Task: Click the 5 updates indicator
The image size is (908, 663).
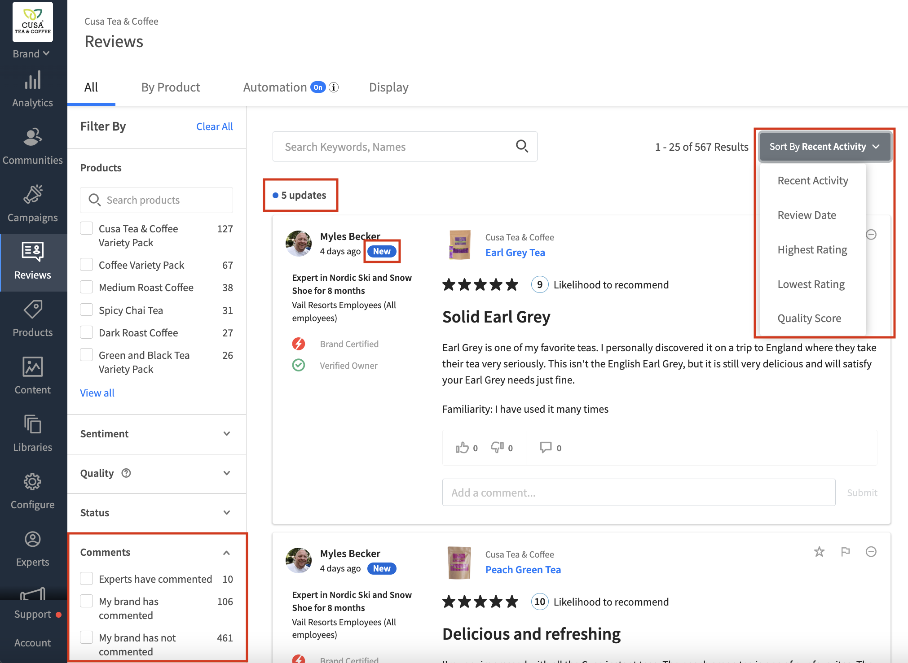Action: [300, 195]
